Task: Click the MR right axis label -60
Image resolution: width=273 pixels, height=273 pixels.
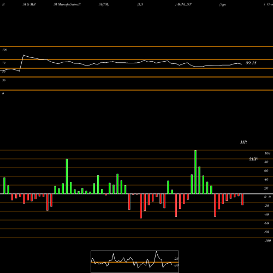Action: [x=266, y=223]
